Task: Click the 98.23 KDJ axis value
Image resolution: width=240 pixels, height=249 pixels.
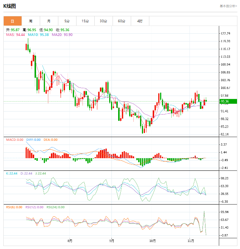Action: pos(224,178)
